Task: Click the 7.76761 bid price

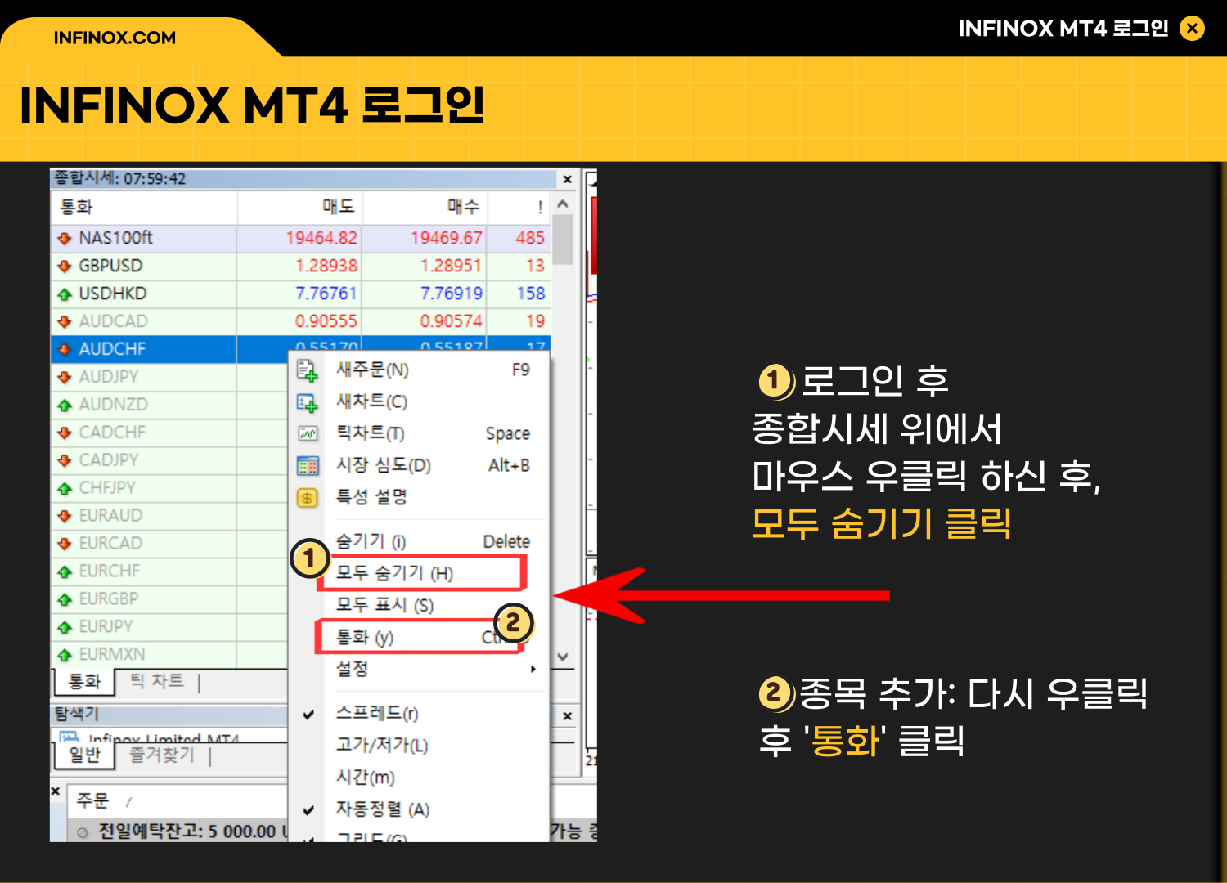Action: tap(326, 294)
